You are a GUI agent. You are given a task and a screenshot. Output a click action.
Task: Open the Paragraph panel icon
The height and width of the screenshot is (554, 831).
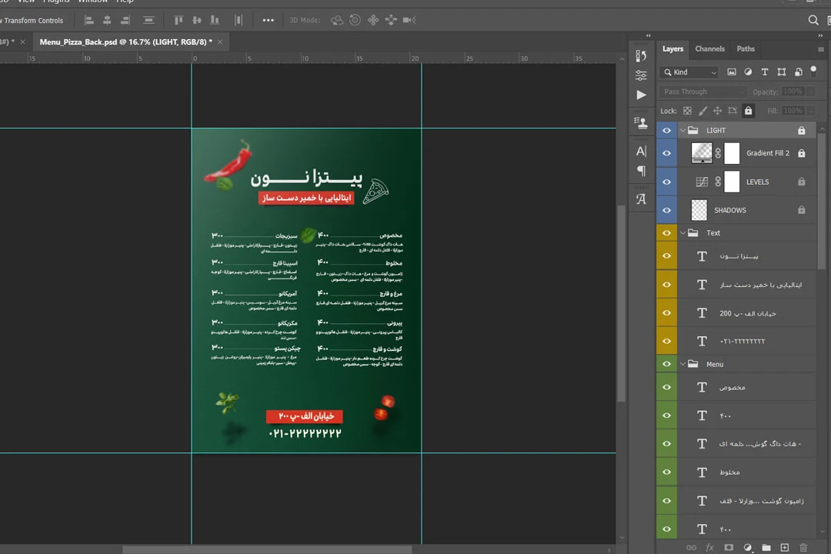641,171
